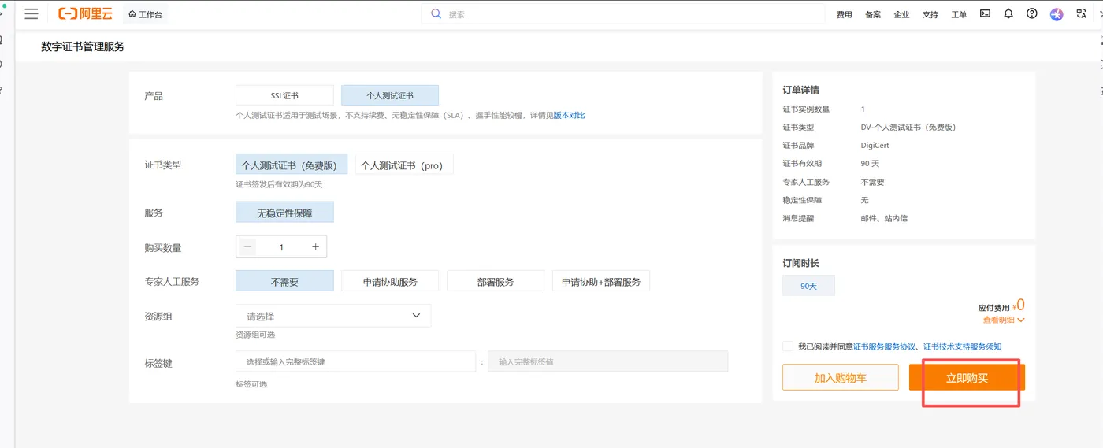Open the 工作台 home workbench

coord(144,14)
